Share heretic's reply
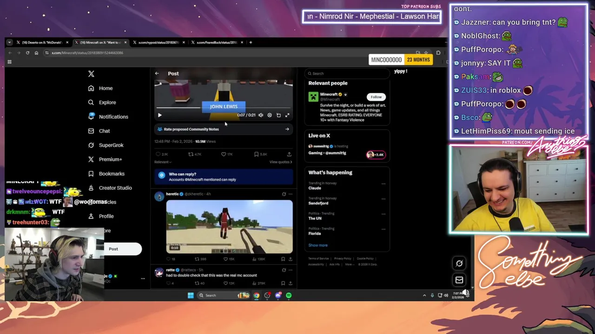 291,259
